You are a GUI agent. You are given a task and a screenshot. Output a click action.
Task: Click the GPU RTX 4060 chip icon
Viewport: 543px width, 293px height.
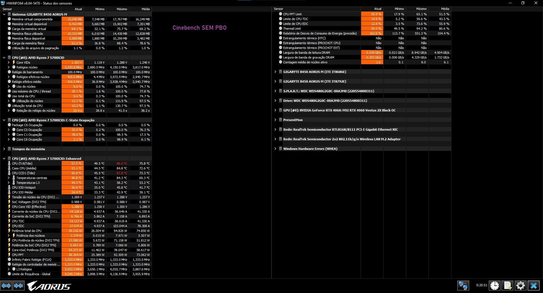281,110
